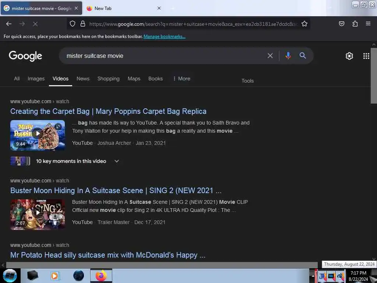Click the first system tray icon
The width and height of the screenshot is (377, 283).
[x=322, y=276]
